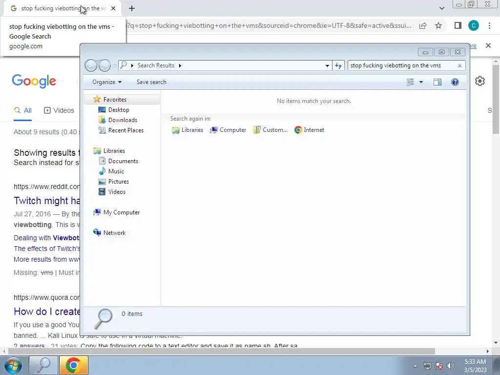This screenshot has height=375, width=500.
Task: Open the Chrome three-dot menu
Action: click(489, 25)
